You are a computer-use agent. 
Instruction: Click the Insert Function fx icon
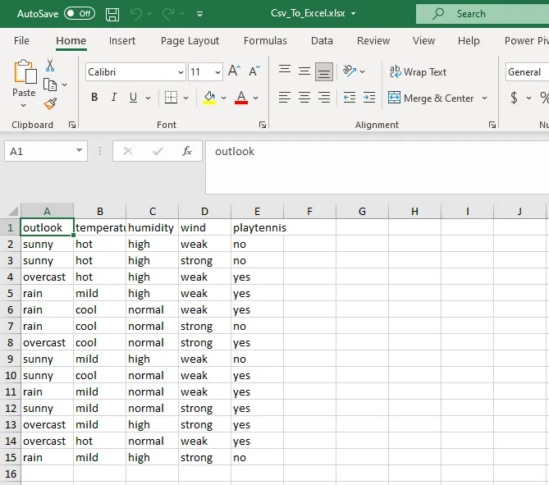[187, 151]
